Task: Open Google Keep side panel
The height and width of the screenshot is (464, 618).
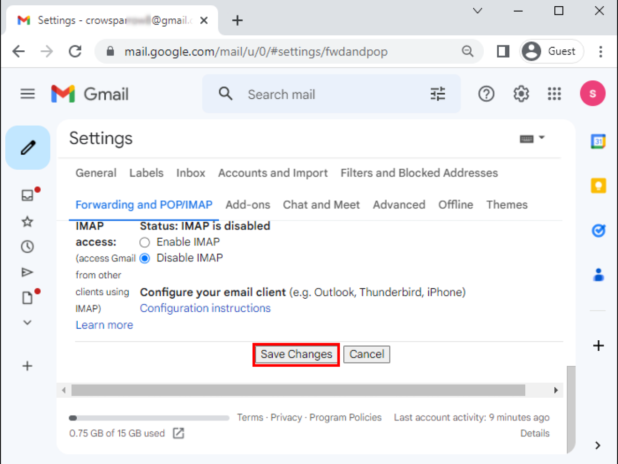Action: pos(598,186)
